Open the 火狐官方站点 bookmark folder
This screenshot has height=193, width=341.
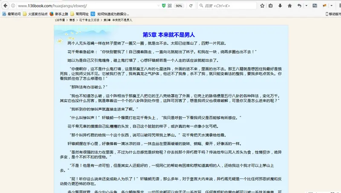pyautogui.click(x=35, y=14)
